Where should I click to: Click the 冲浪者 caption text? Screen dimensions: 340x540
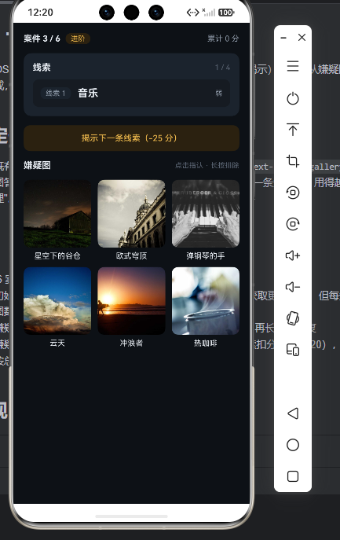pyautogui.click(x=131, y=343)
